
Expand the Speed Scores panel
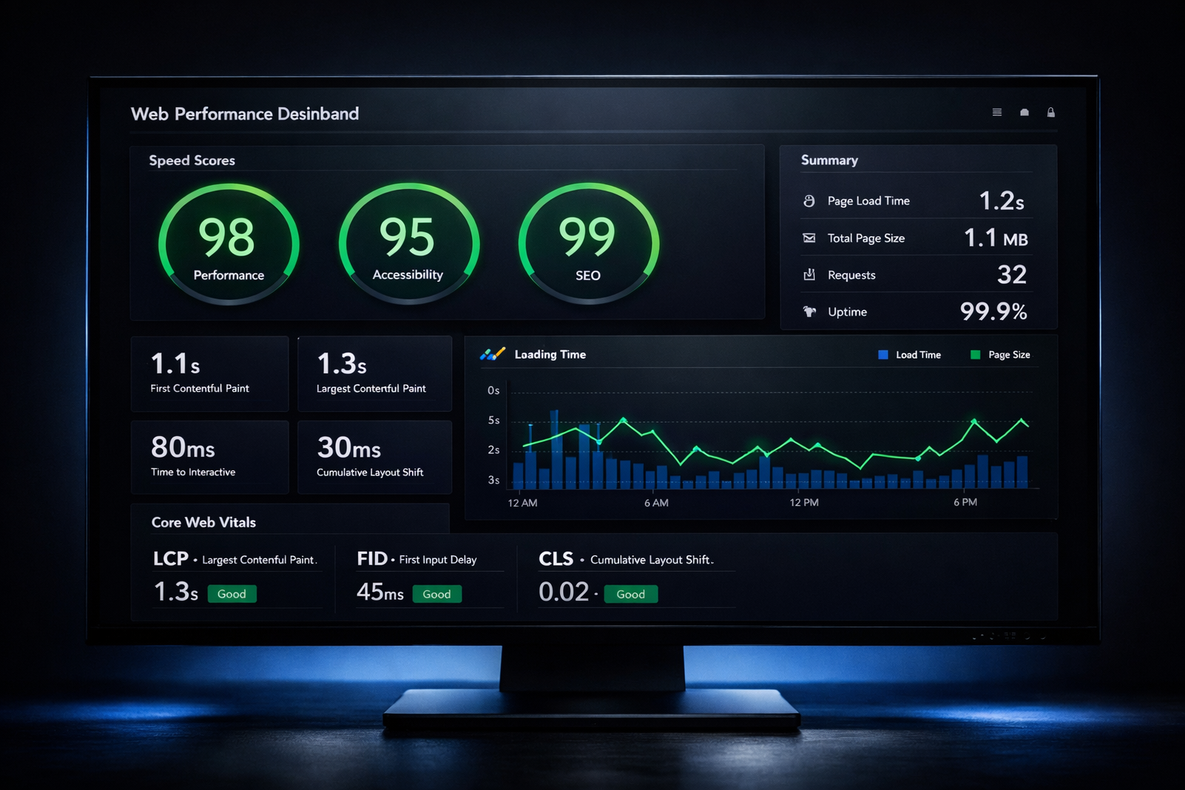pos(192,160)
